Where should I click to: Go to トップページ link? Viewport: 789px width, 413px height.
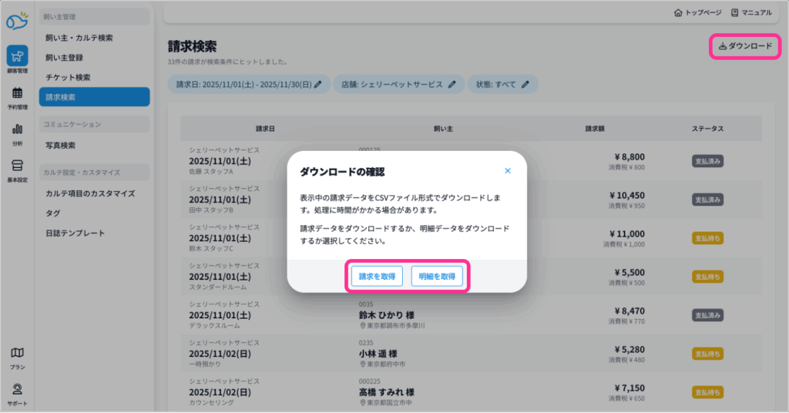(698, 12)
